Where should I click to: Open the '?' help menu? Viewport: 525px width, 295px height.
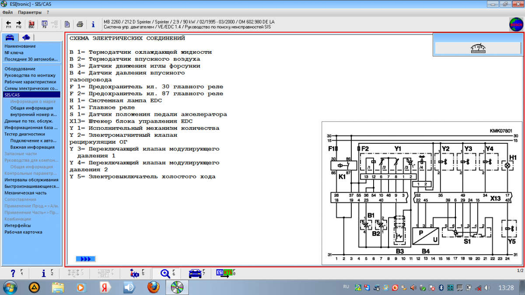48,12
